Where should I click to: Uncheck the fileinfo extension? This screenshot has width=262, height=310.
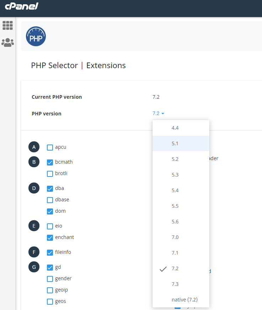[50, 252]
